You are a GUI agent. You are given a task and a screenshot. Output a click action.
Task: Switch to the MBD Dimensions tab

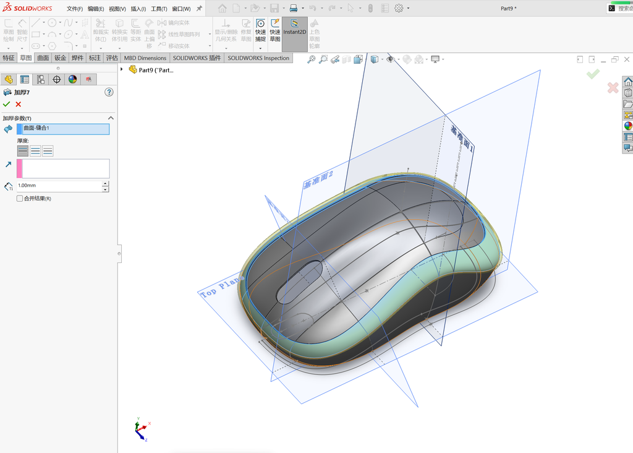pos(145,58)
